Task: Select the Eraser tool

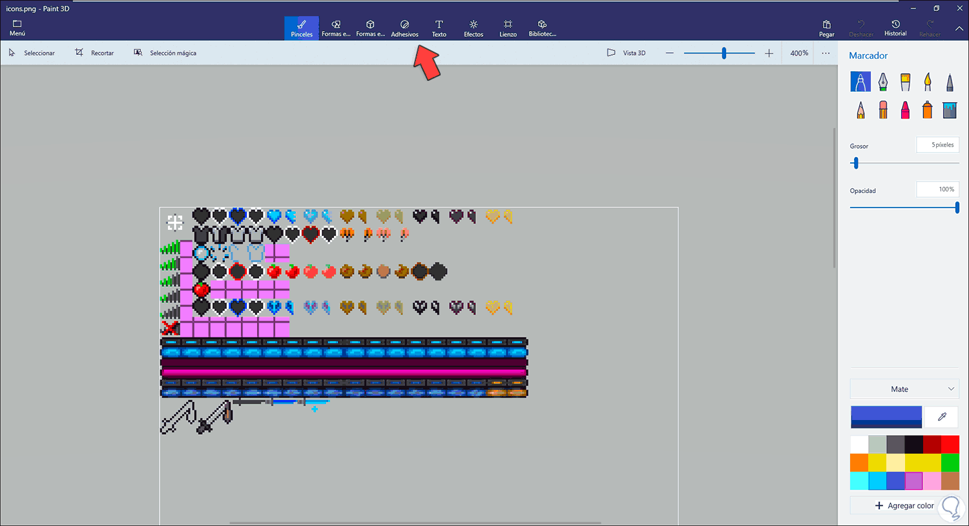Action: (883, 110)
